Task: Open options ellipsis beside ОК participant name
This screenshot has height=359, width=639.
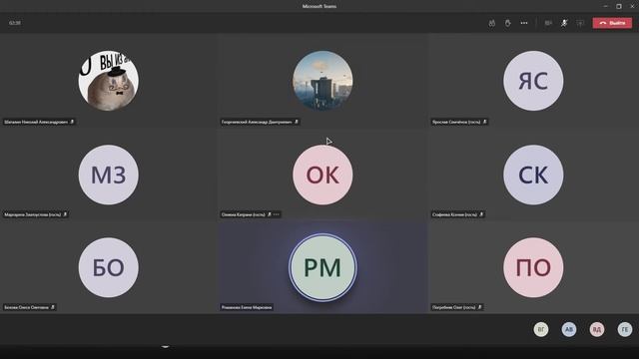Action: [277, 214]
